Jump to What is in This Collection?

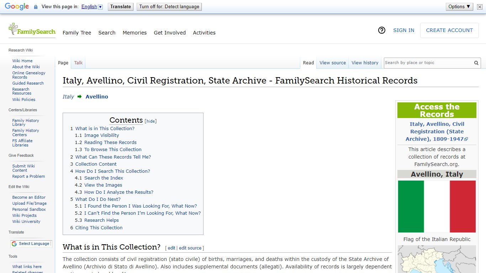pyautogui.click(x=105, y=128)
